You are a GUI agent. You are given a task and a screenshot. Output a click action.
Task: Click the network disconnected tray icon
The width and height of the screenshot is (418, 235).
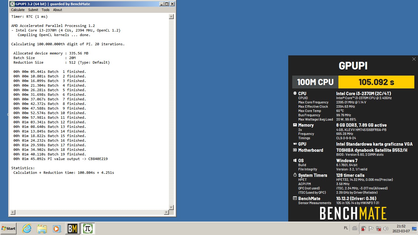pos(379,228)
